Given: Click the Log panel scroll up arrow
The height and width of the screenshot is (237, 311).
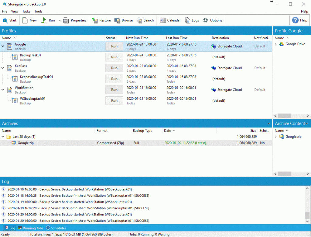Looking at the screenshot, I should 307,188.
